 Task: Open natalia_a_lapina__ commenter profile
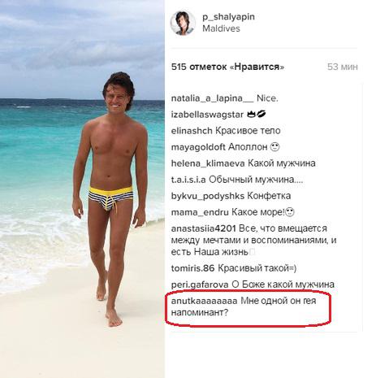click(x=212, y=98)
